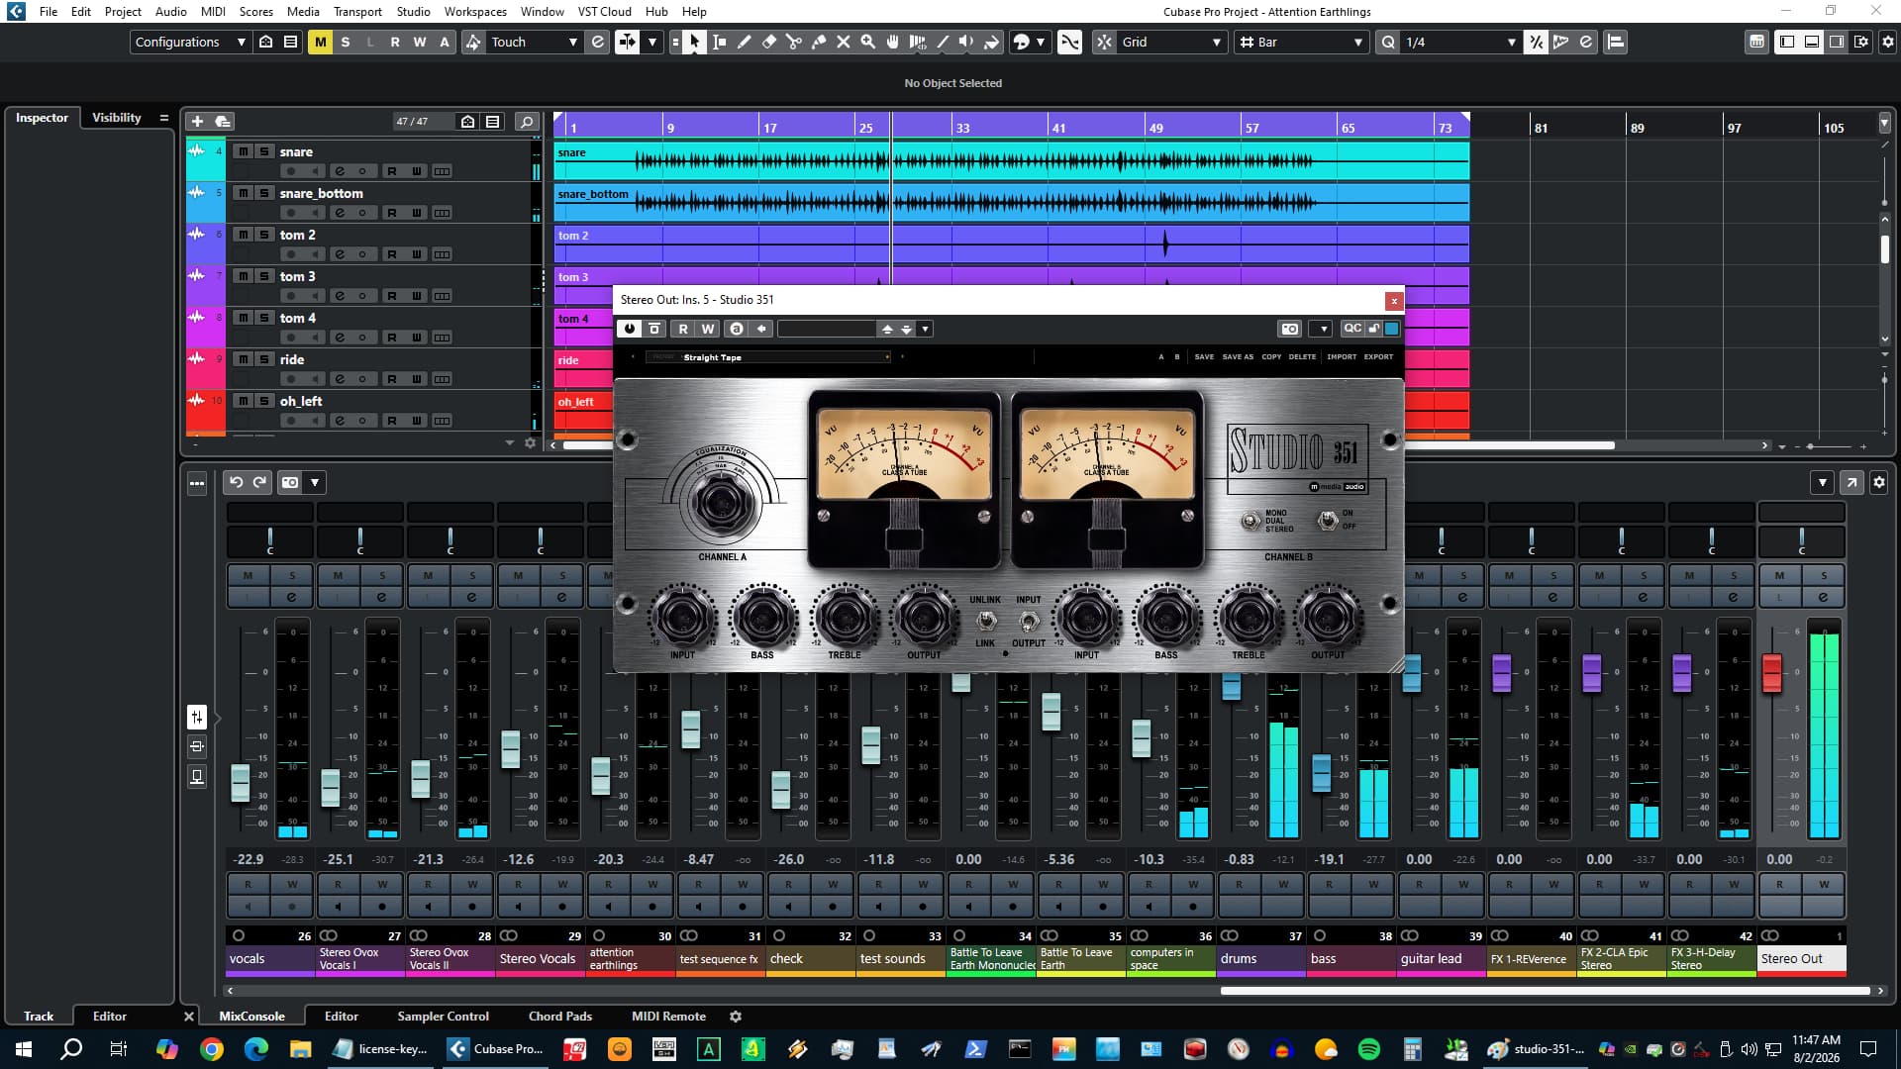The width and height of the screenshot is (1901, 1069).
Task: Open plugin preset menu arrow
Action: tap(925, 329)
